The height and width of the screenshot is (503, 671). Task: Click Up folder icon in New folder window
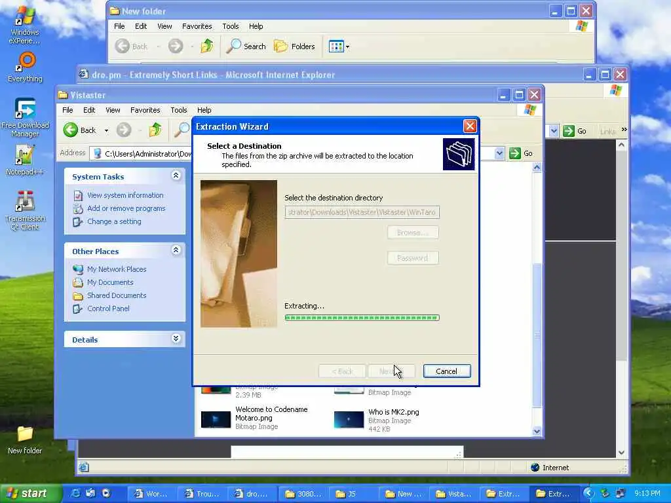click(207, 47)
